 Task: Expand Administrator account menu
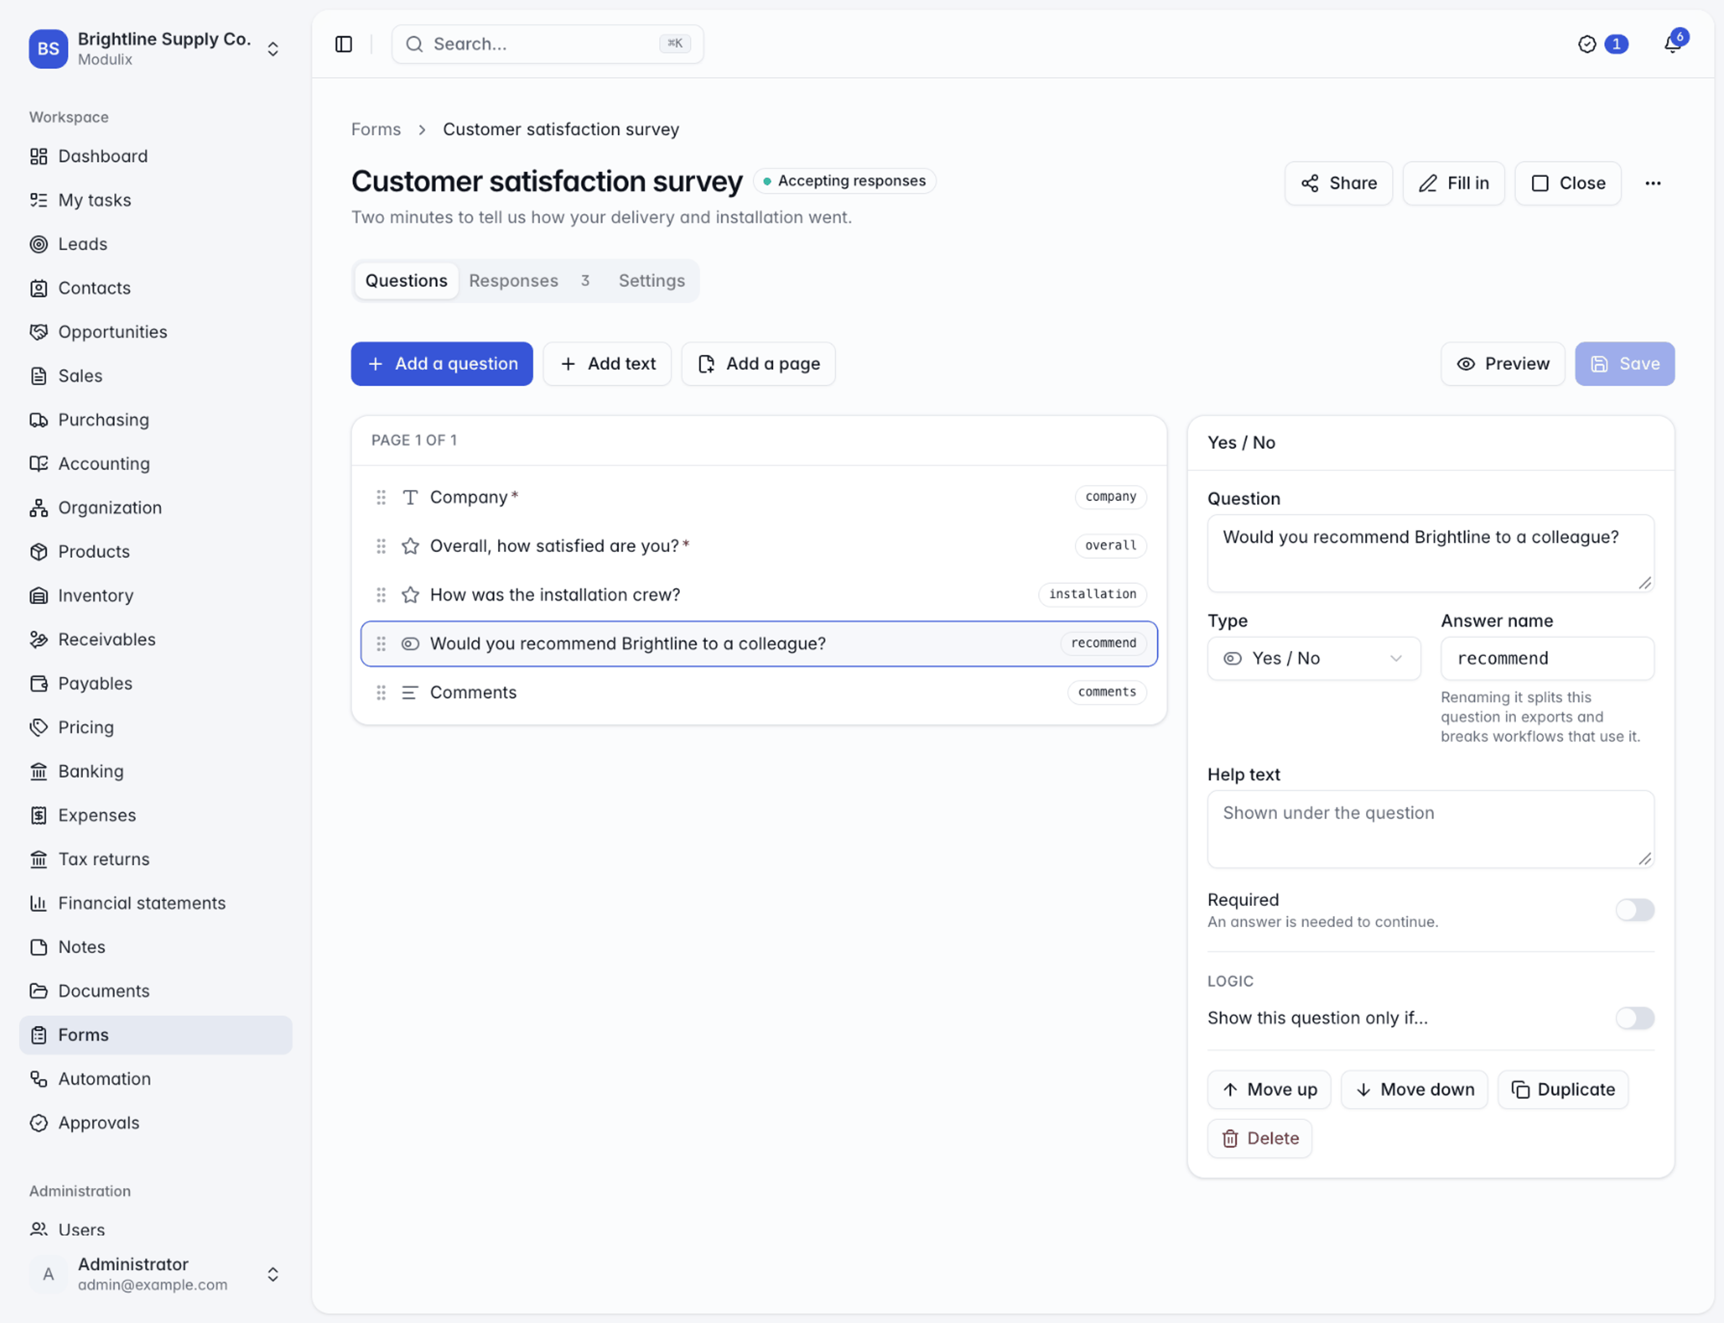[156, 1274]
